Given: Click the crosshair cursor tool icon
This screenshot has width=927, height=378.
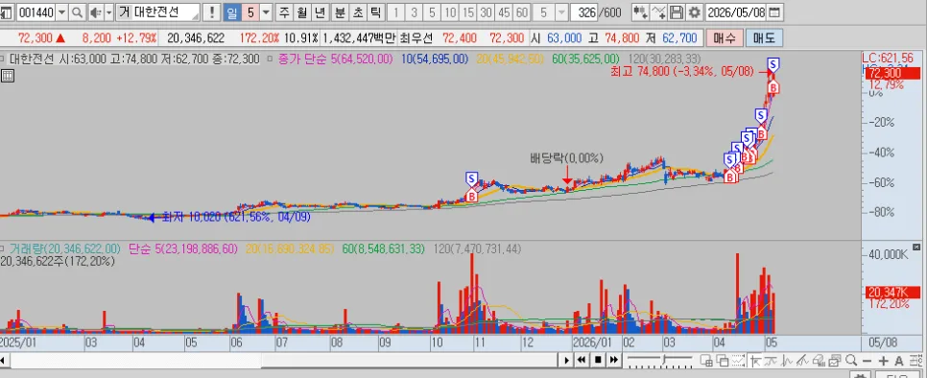Looking at the screenshot, I should pos(755,360).
